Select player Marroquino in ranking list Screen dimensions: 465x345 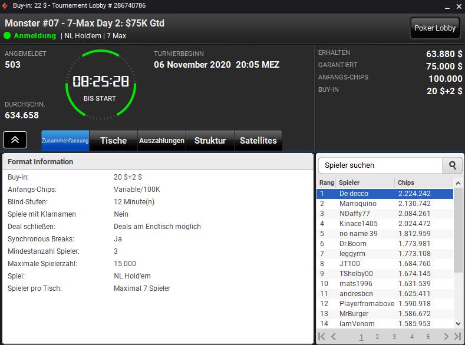[x=358, y=204]
